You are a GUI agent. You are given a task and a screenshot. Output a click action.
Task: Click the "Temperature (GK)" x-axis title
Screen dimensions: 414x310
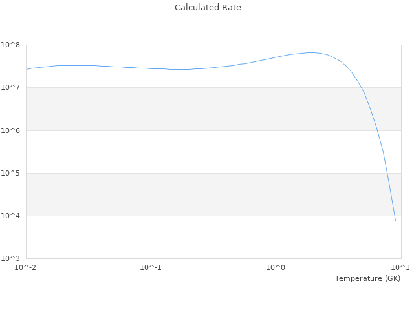click(367, 278)
